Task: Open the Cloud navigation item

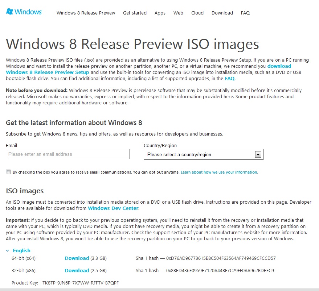Action: point(197,13)
